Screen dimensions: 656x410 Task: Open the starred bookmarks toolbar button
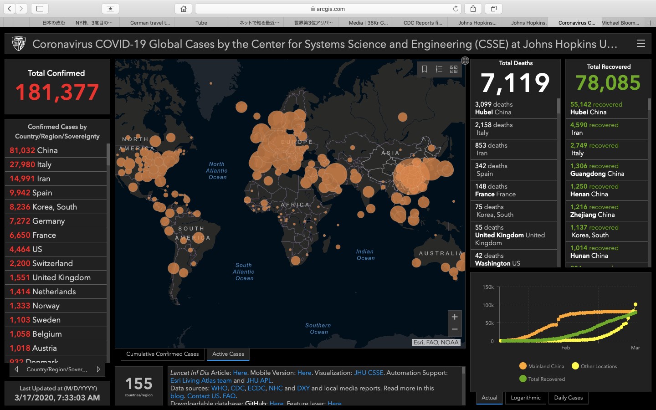tap(110, 9)
